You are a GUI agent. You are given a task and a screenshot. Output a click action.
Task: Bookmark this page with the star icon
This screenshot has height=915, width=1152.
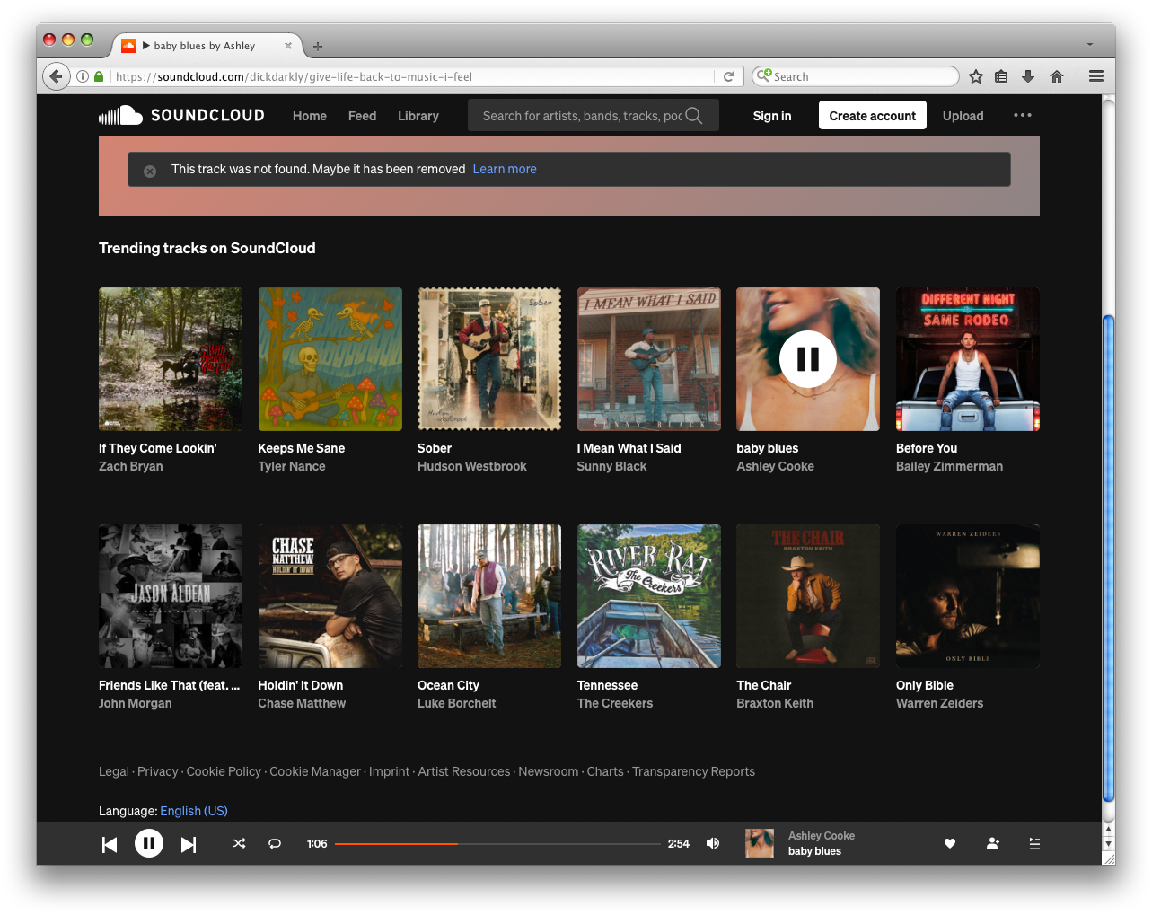pos(976,76)
